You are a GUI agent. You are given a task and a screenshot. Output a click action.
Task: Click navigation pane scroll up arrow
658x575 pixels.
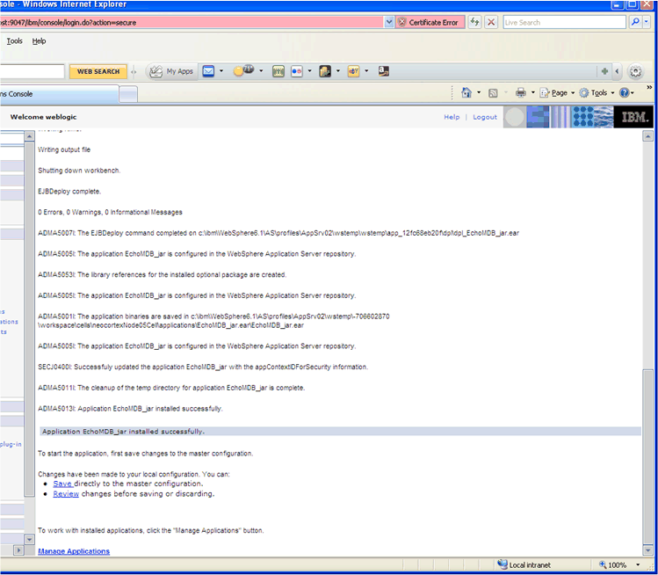click(x=29, y=136)
